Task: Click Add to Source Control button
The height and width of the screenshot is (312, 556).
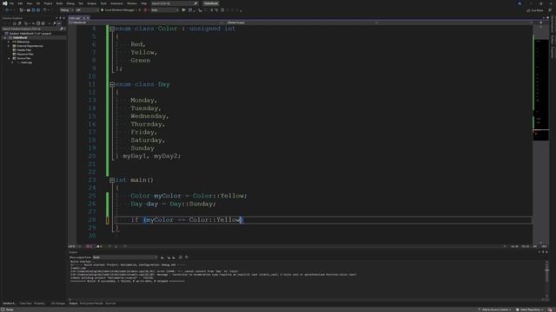Action: 495,309
